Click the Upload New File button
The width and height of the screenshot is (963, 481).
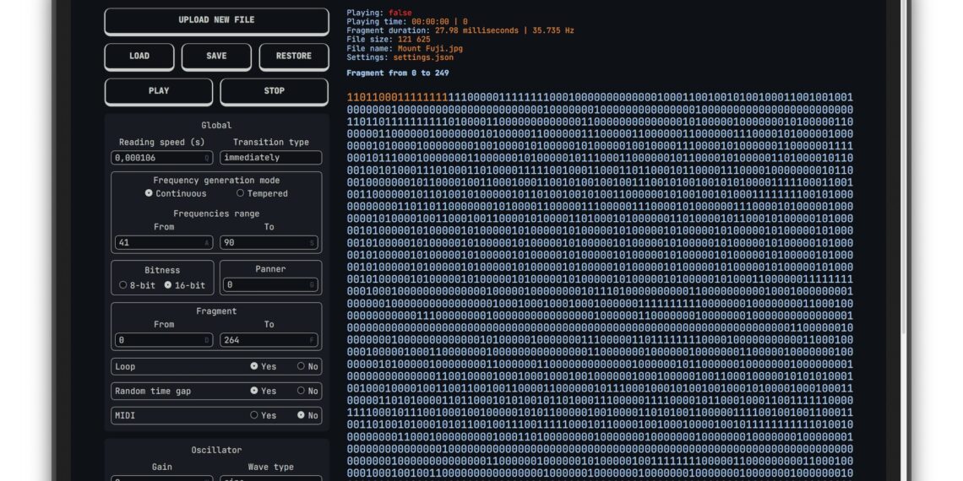click(216, 20)
